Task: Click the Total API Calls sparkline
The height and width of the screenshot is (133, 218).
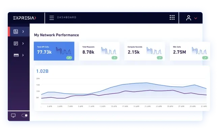Action: tap(63, 51)
